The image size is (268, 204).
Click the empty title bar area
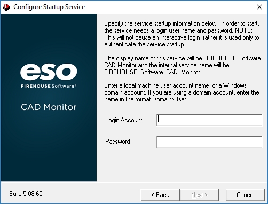(169, 7)
